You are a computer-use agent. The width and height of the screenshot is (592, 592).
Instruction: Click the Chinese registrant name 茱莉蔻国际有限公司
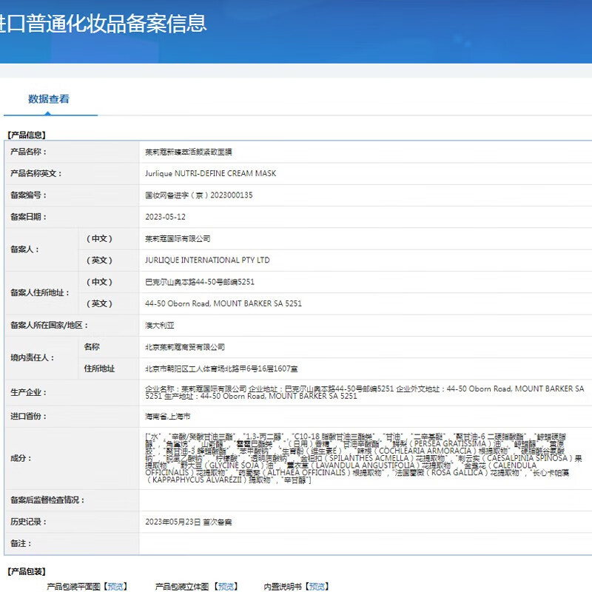[x=178, y=238]
